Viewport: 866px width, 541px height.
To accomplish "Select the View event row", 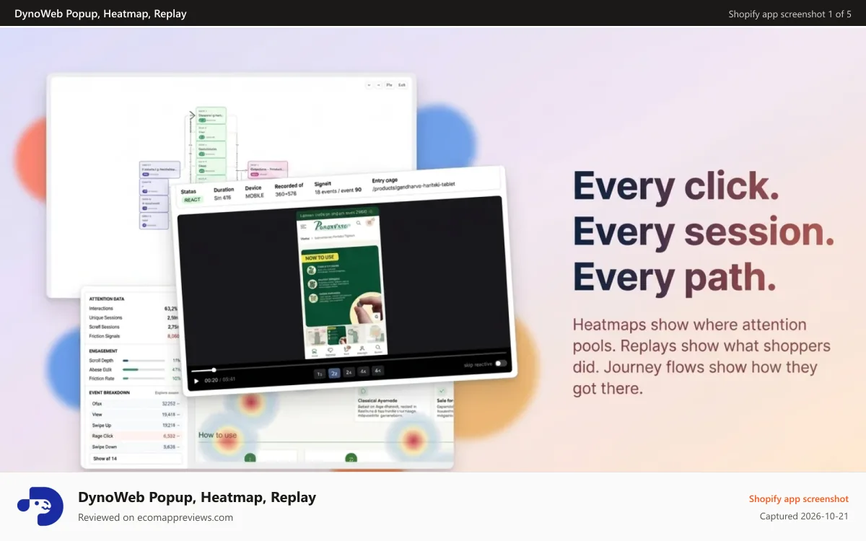I will coord(136,414).
